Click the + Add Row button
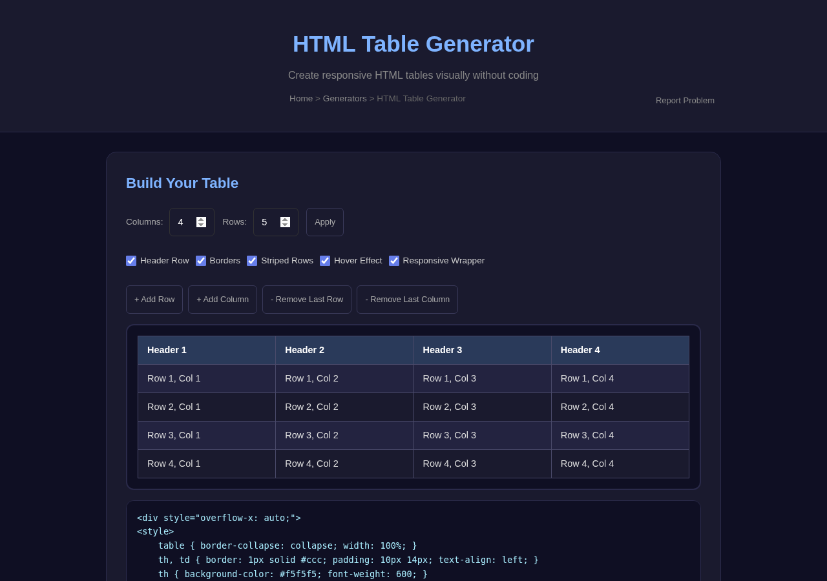This screenshot has width=827, height=581. (154, 300)
